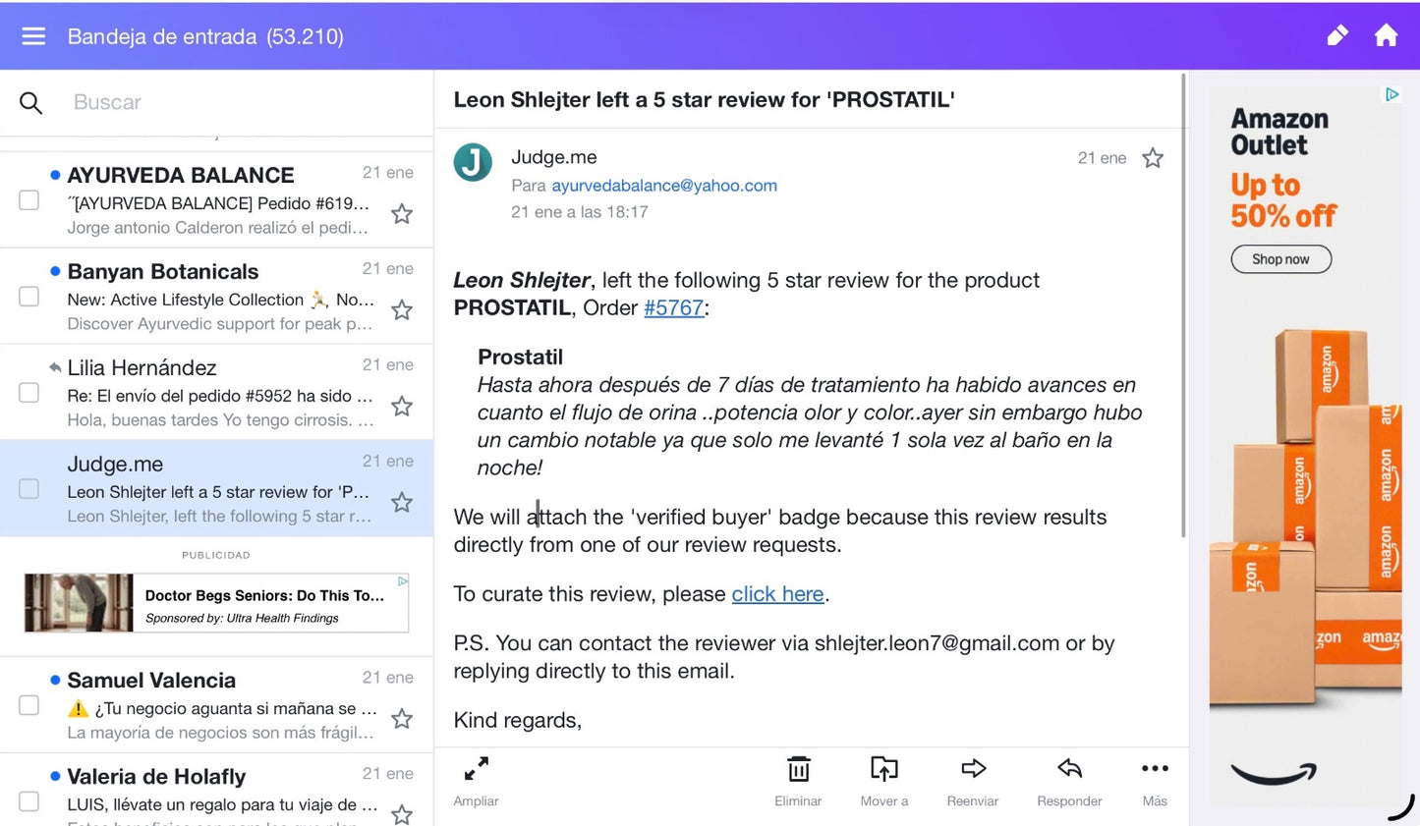Click the email subject heading 'Leon Shlejter left a 5 star review'
Screen dimensions: 1420x826
click(704, 99)
